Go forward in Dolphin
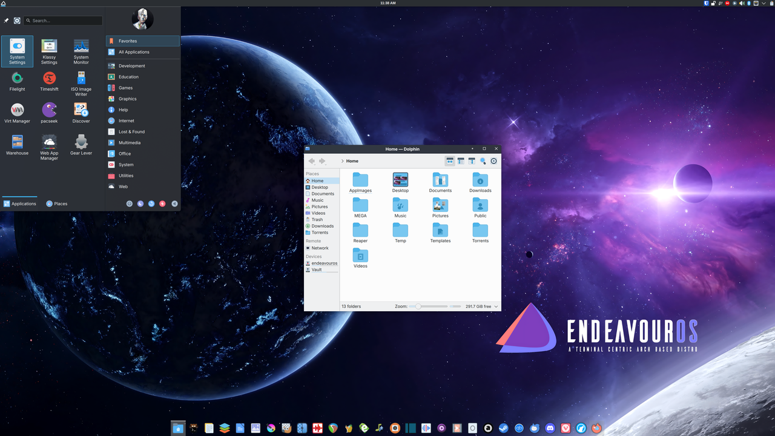Image resolution: width=775 pixels, height=436 pixels. pyautogui.click(x=323, y=161)
